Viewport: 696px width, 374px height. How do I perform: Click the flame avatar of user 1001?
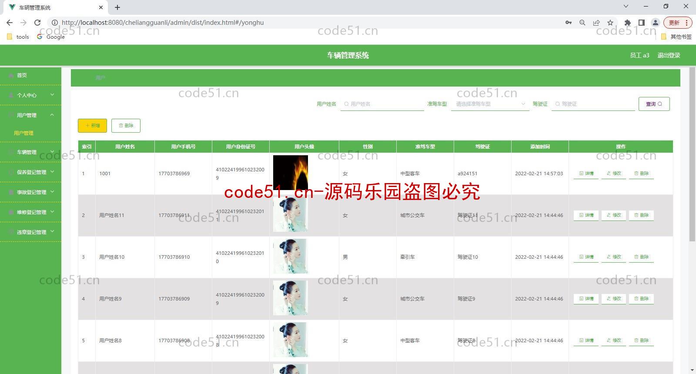[291, 173]
